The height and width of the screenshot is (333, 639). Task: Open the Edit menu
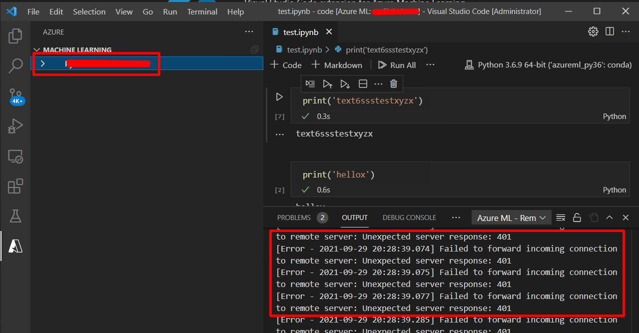[56, 11]
